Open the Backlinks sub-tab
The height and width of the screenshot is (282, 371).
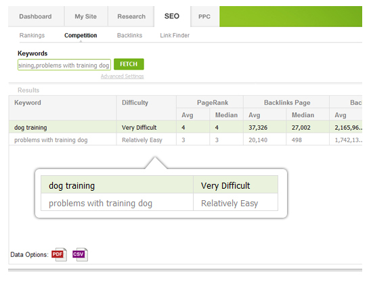pos(130,35)
